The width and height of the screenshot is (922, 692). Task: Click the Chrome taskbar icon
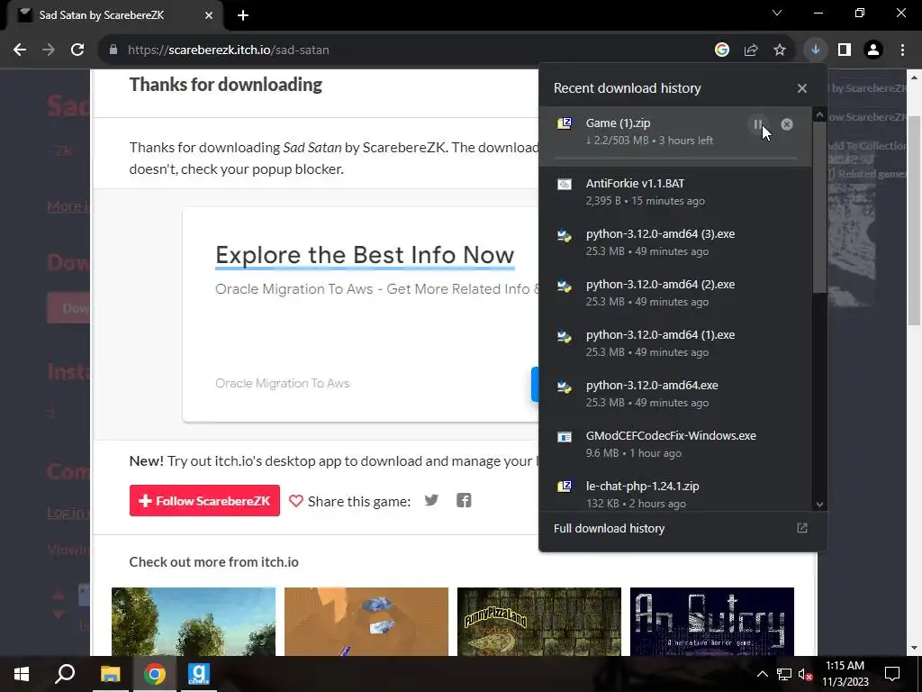tap(155, 674)
